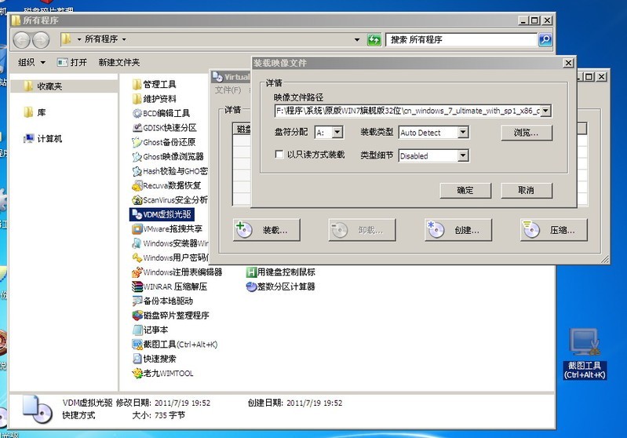Select Windows注册表编辑器 shortcut icon
The height and width of the screenshot is (438, 627).
point(137,272)
